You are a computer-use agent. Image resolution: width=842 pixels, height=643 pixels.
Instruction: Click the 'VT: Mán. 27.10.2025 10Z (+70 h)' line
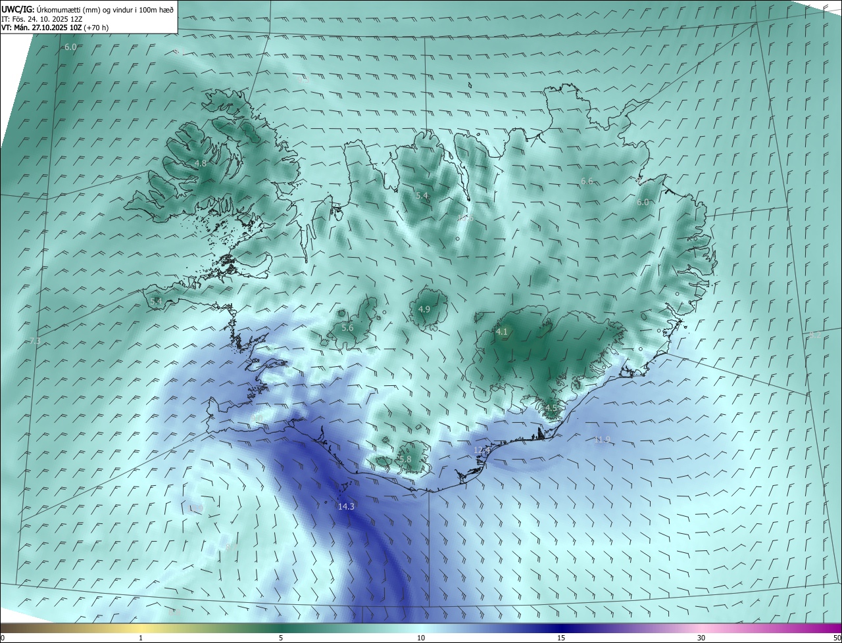tap(55, 28)
